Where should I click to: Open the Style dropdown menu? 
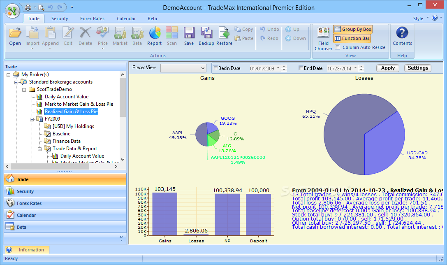click(x=421, y=18)
